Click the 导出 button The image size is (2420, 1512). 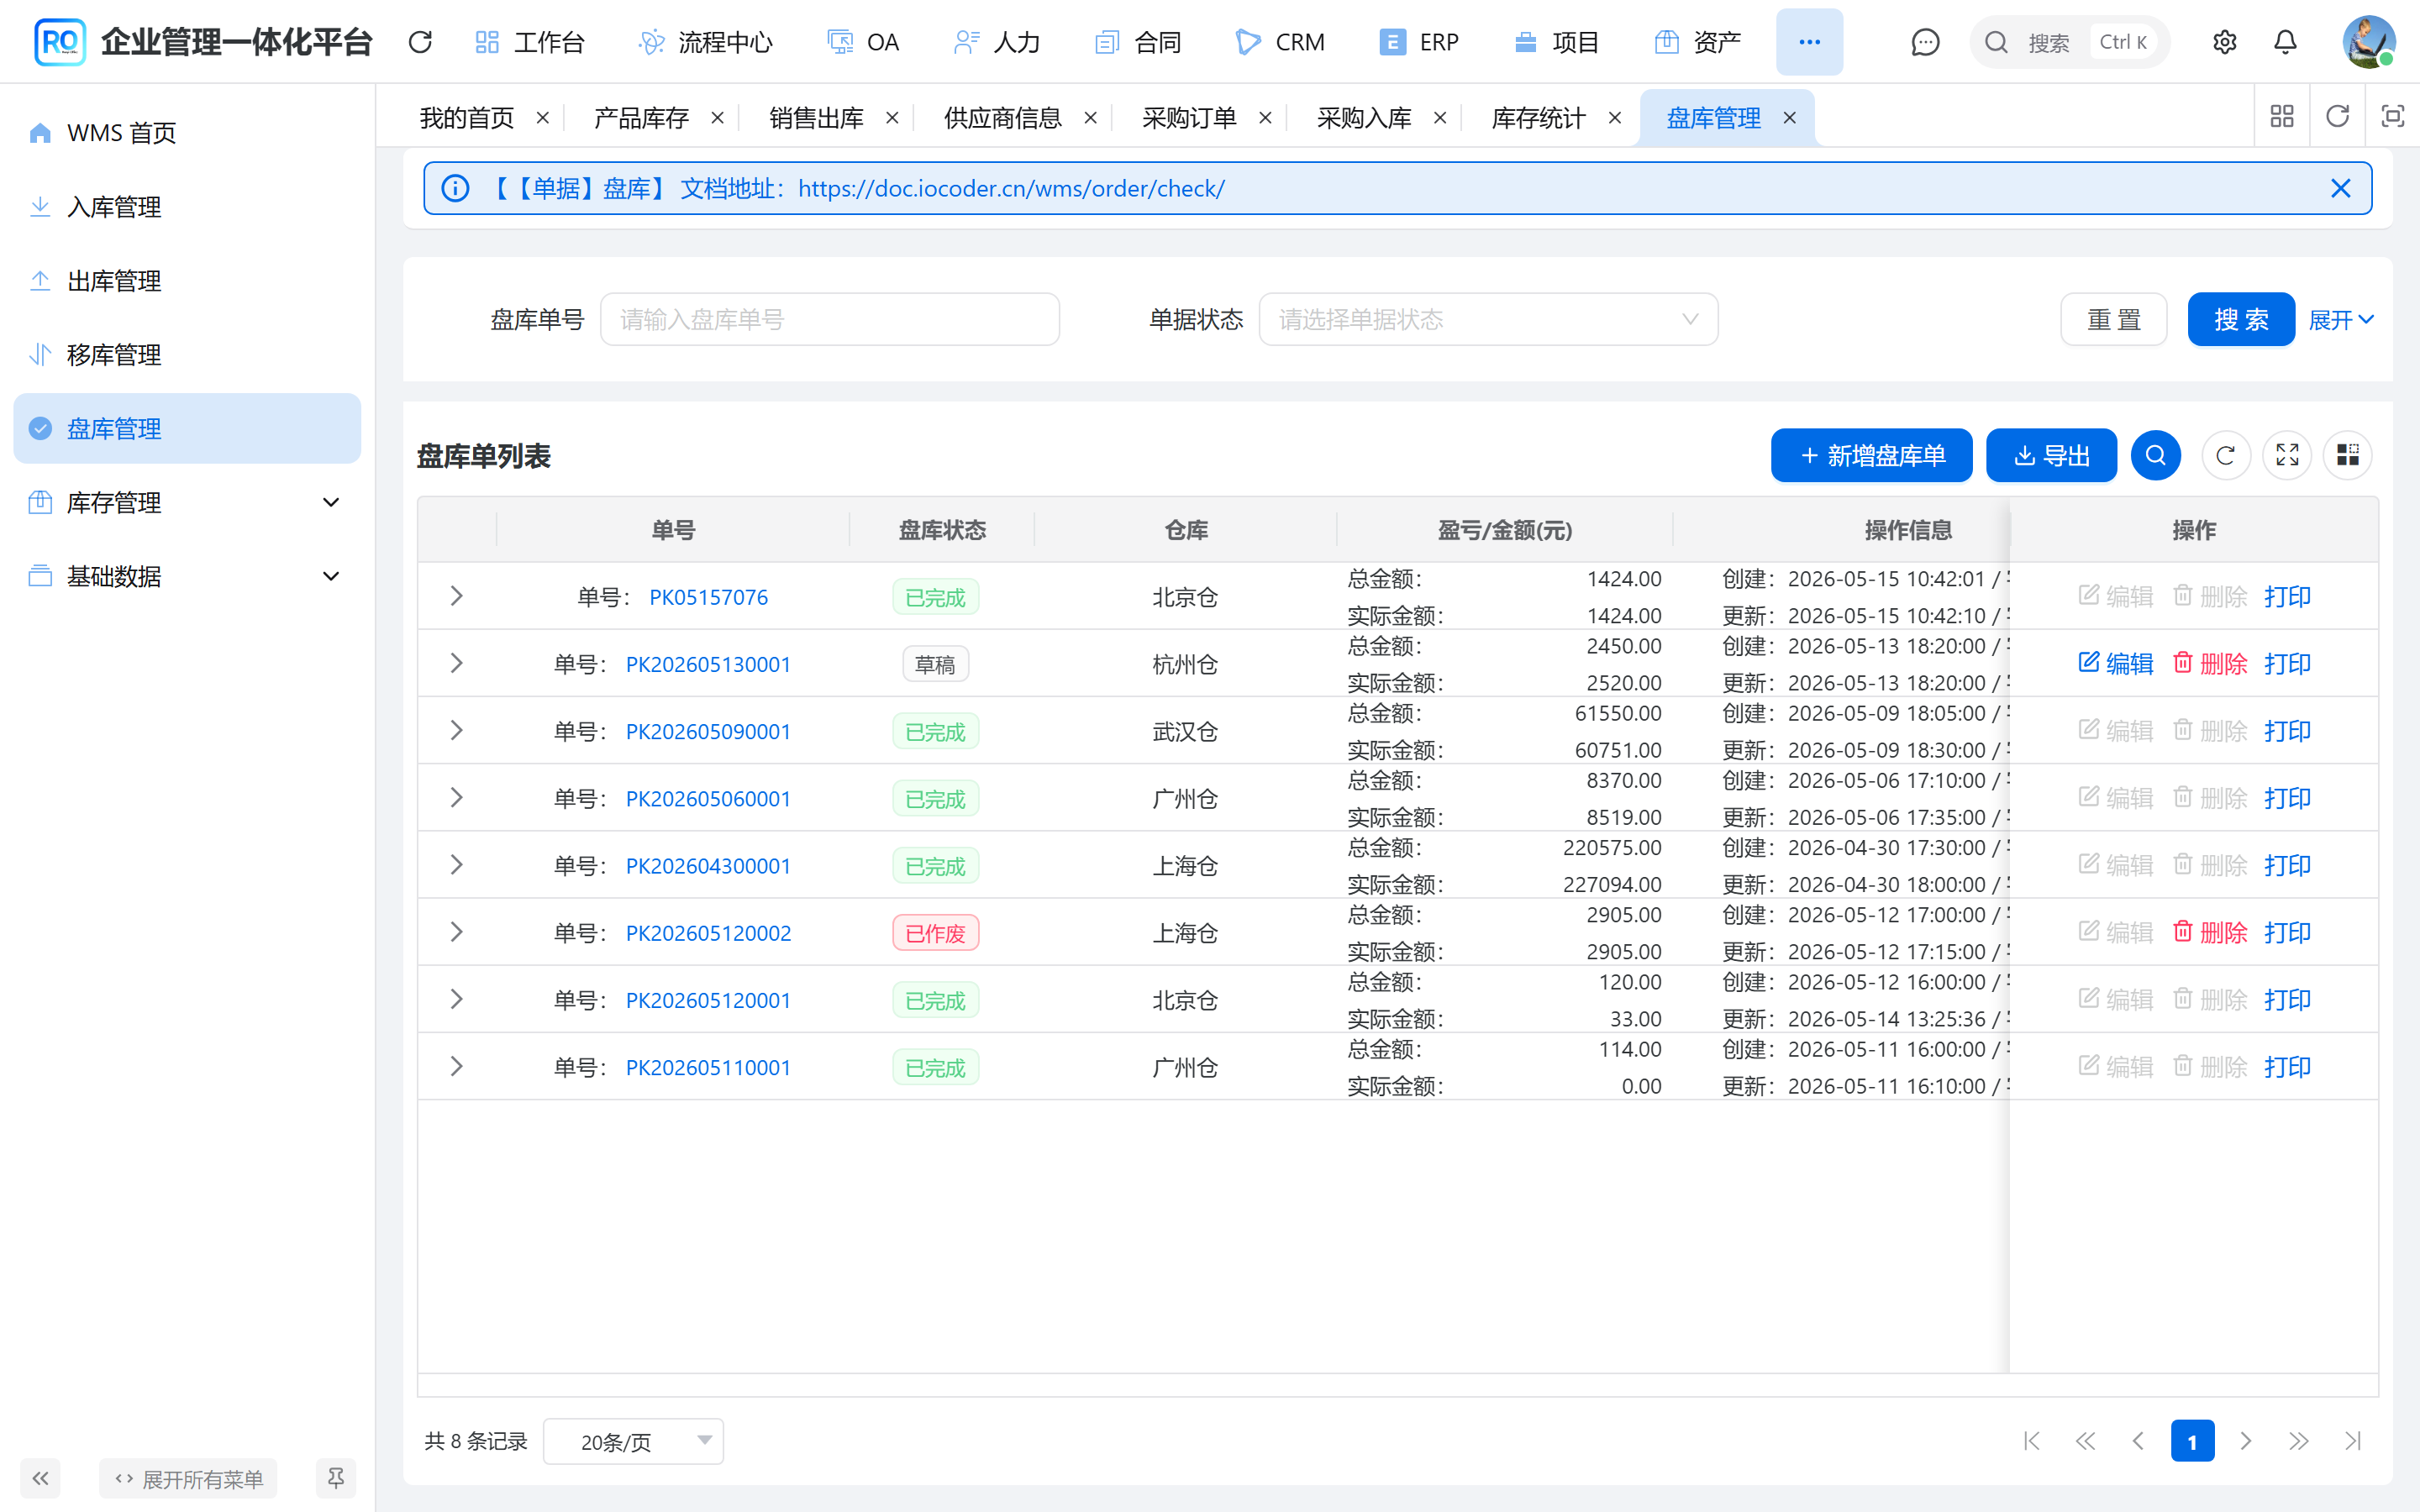tap(2051, 456)
